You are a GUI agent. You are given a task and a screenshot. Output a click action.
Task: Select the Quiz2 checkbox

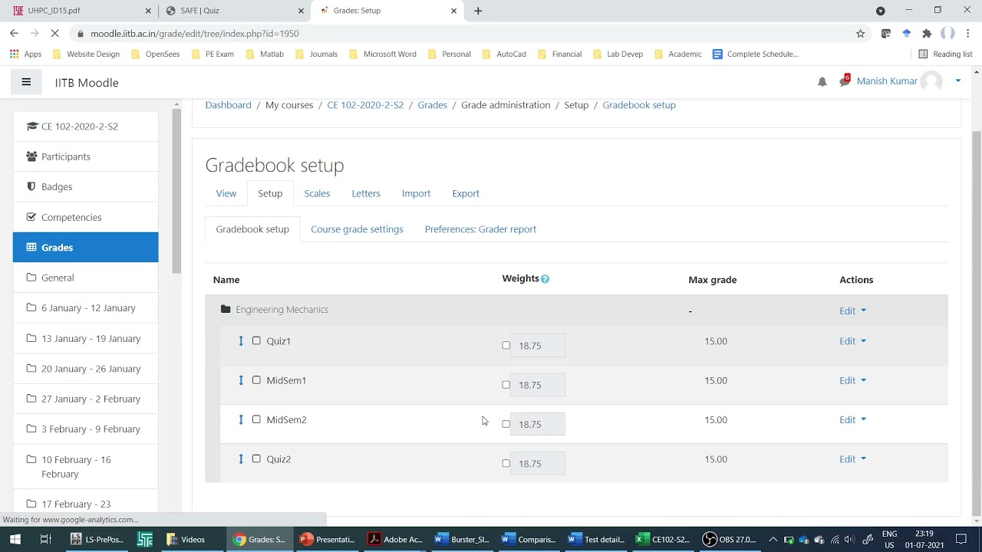click(256, 458)
